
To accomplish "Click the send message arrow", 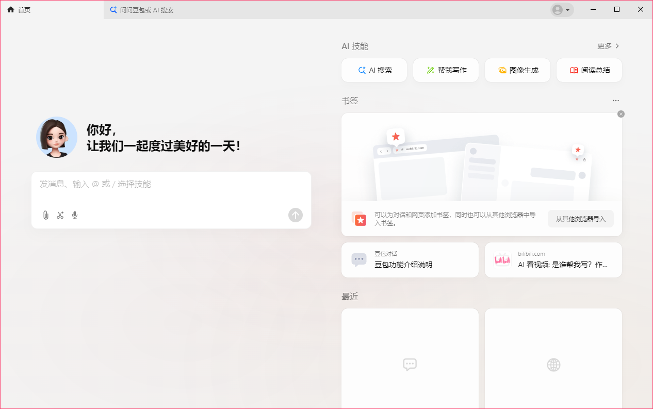I will point(295,215).
